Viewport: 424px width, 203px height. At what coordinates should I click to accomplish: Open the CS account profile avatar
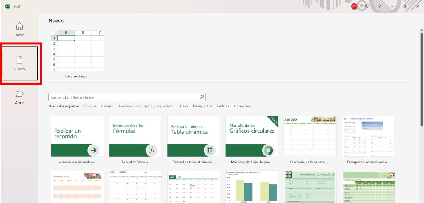click(x=354, y=6)
